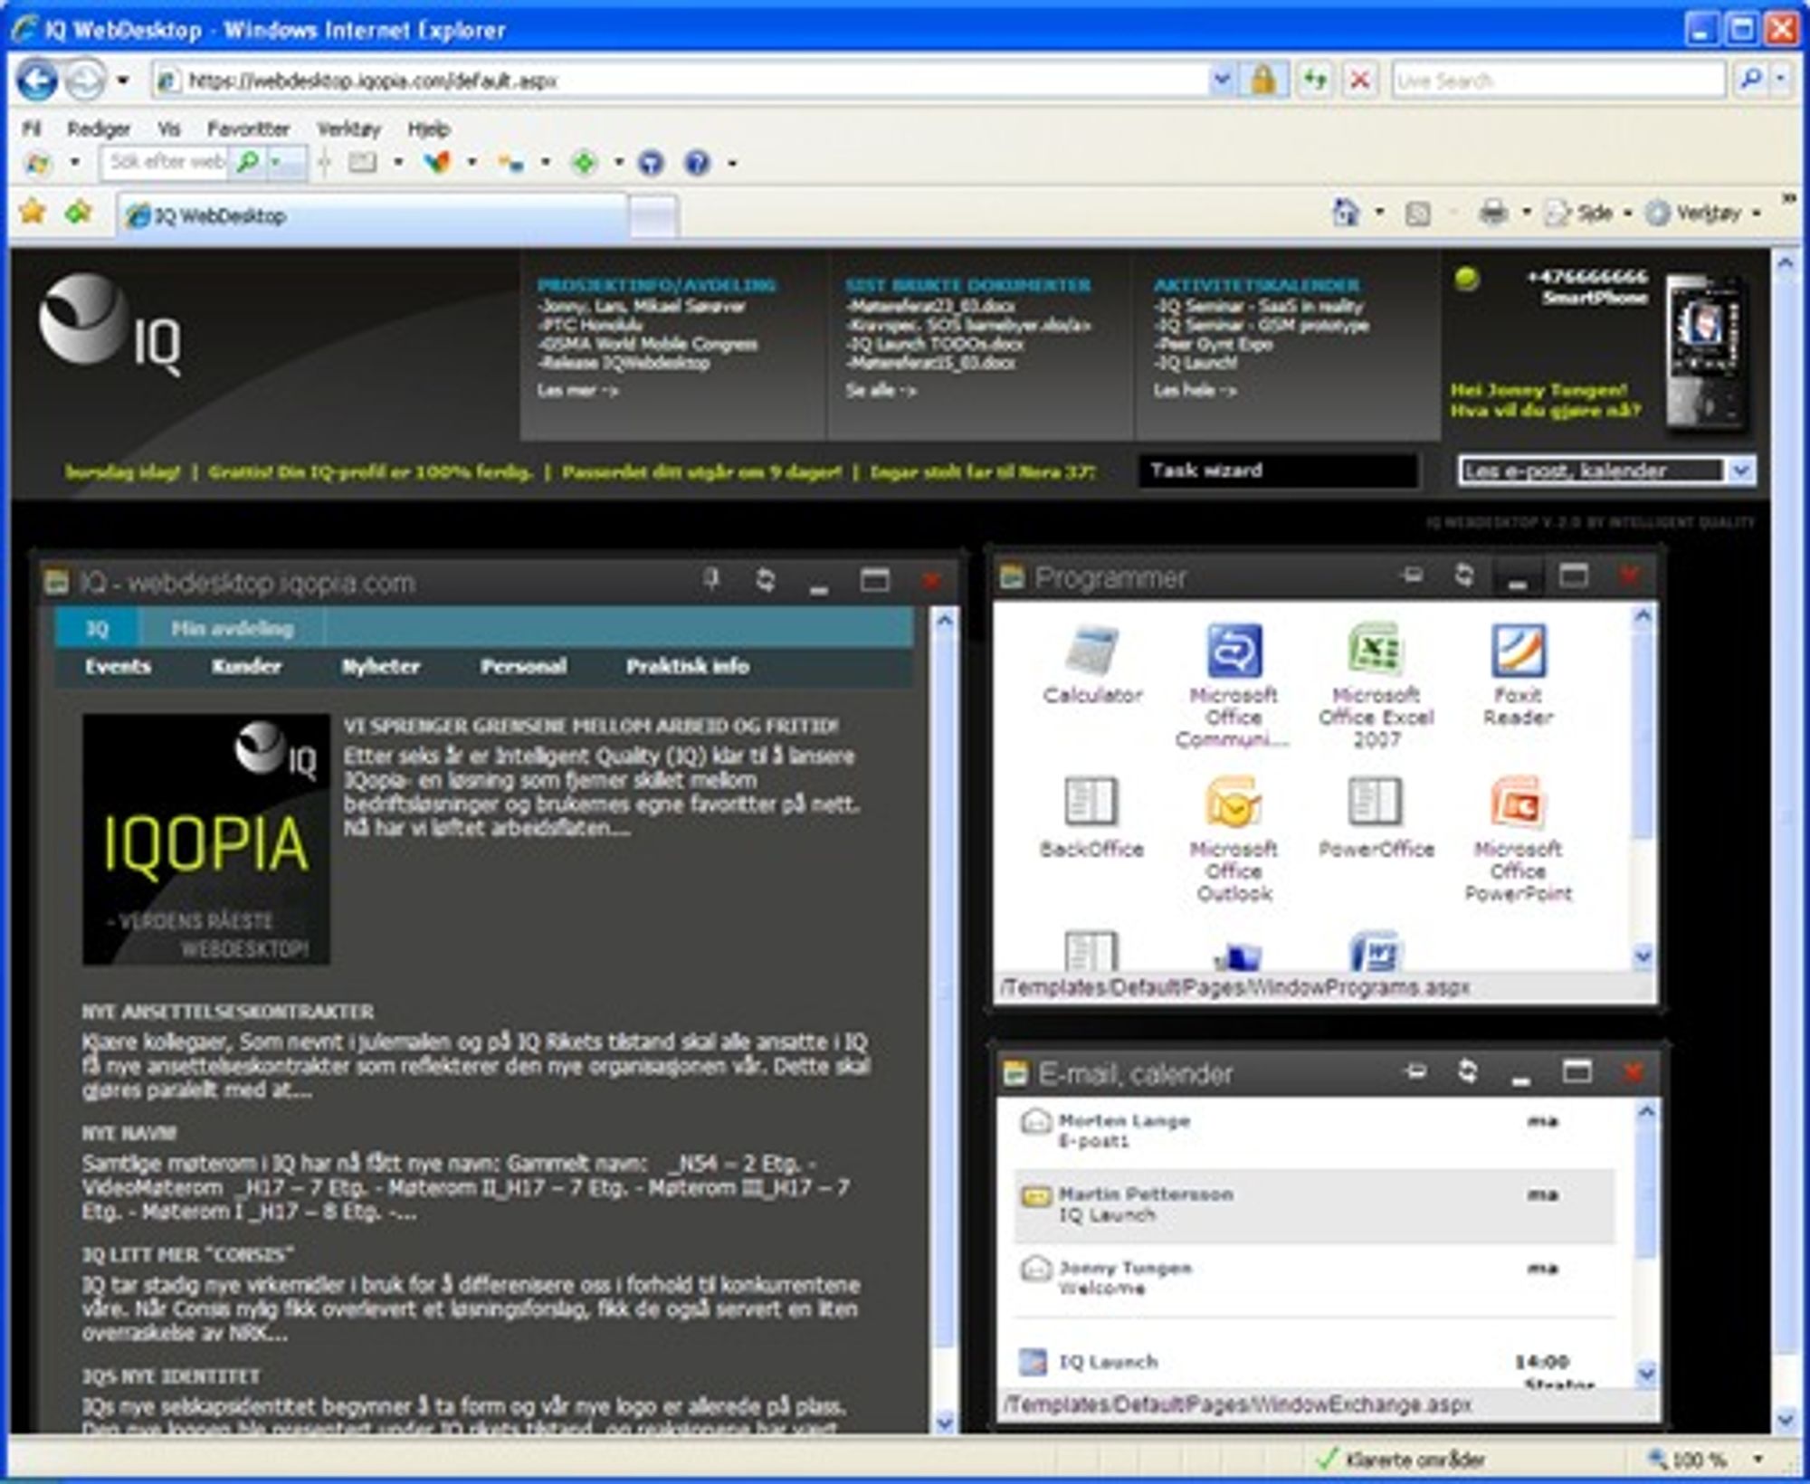Open Jonny Tungen Welcome email
Viewport: 1810px width, 1484px height.
click(x=1314, y=1278)
